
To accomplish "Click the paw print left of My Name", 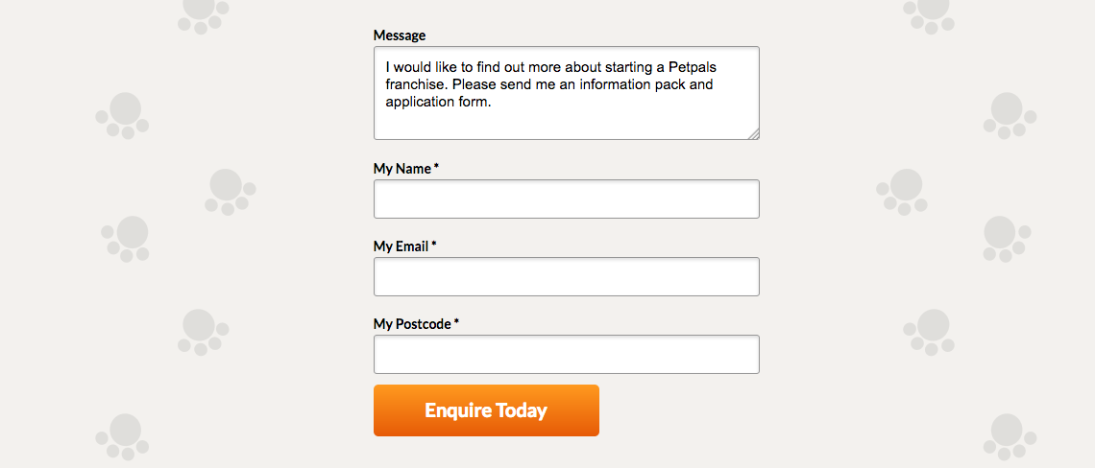I will 230,191.
